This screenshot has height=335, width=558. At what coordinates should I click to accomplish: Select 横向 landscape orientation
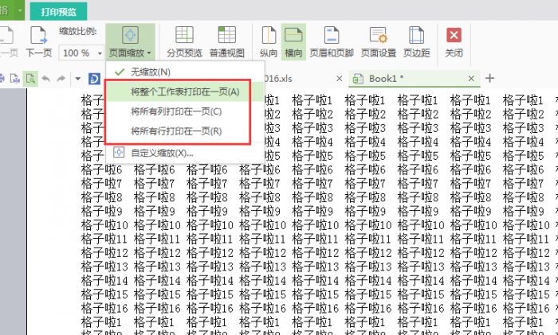point(293,42)
